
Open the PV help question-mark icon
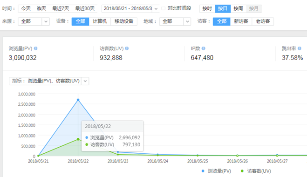[35, 48]
